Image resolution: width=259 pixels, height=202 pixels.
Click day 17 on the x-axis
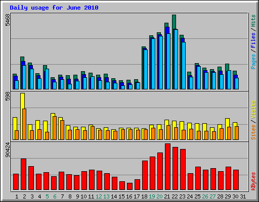pos(137,196)
